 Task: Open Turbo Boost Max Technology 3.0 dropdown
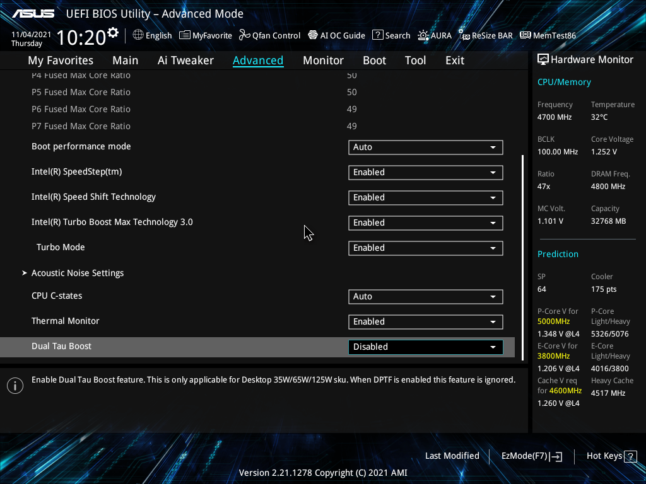[x=426, y=222]
